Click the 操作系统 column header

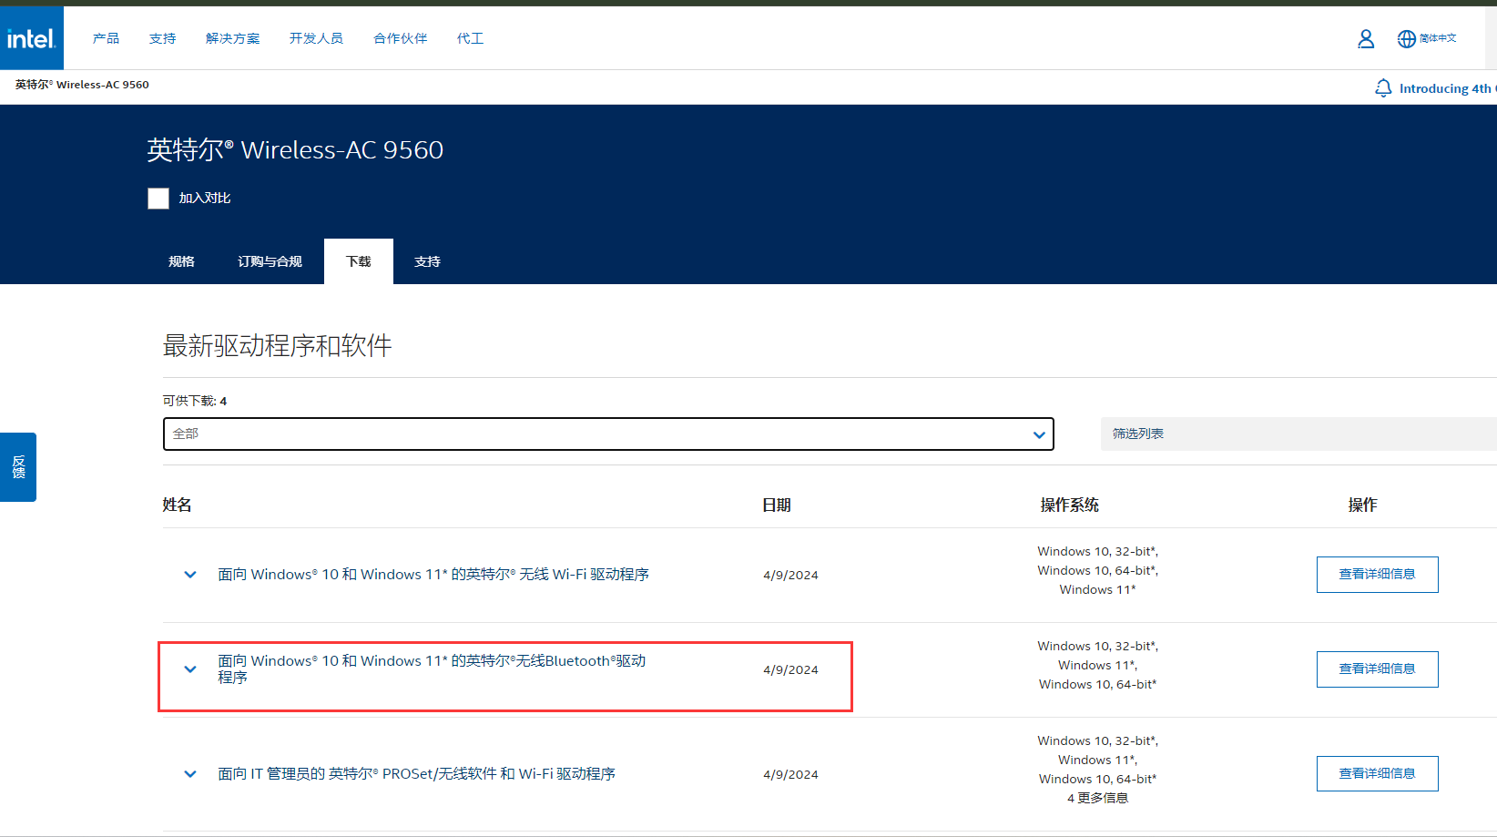1070,505
